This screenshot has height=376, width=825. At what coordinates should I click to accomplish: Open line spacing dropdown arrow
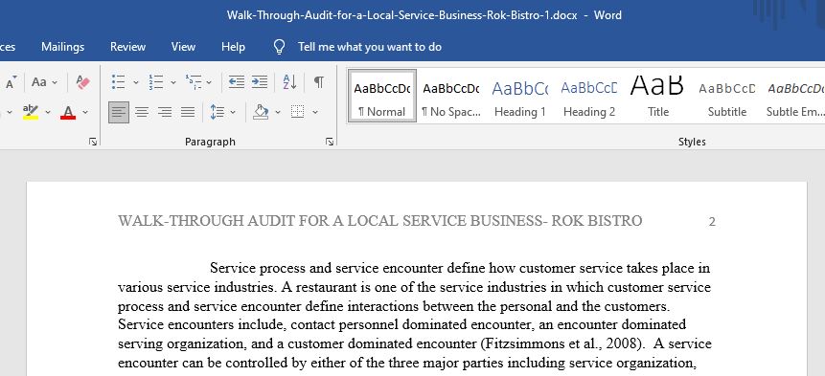[x=233, y=112]
